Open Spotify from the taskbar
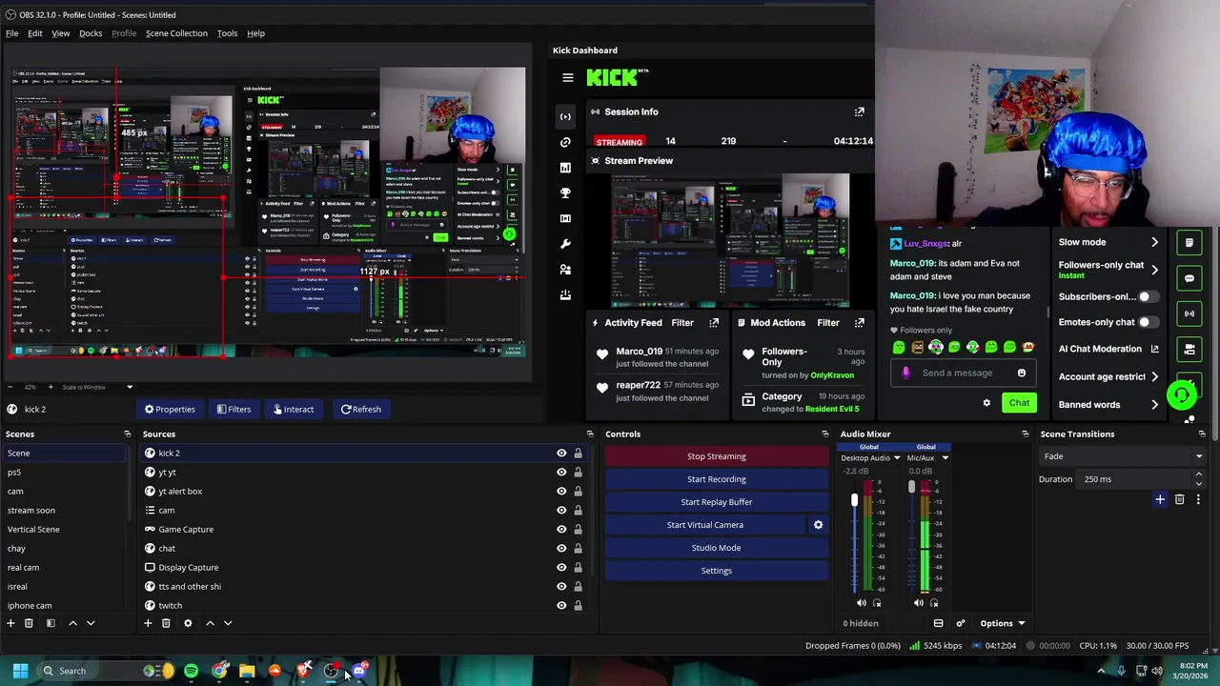The width and height of the screenshot is (1220, 686). [x=191, y=671]
